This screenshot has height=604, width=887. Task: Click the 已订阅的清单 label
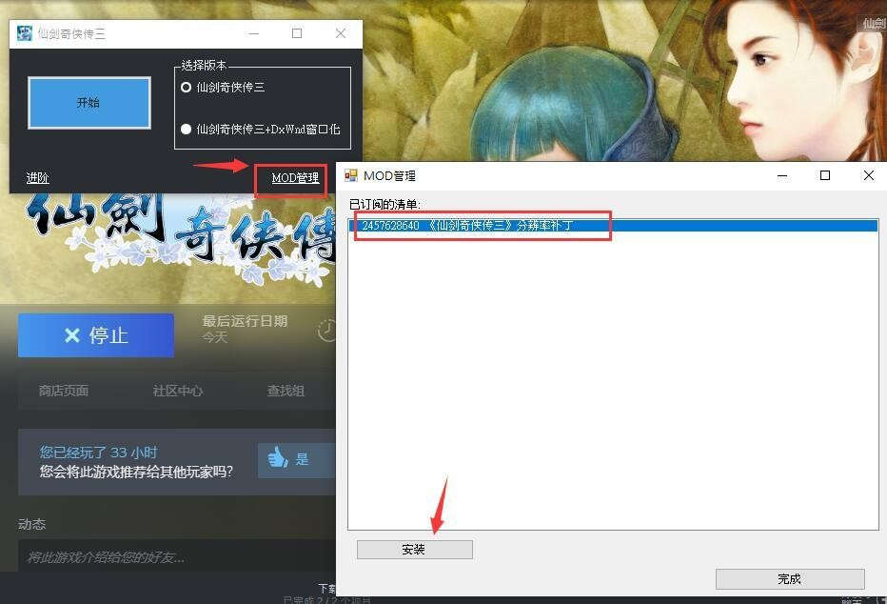click(x=385, y=205)
